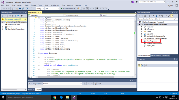Collapse the imageapps project node

point(139,24)
